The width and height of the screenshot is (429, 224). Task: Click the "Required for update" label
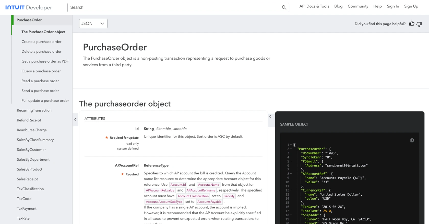[x=124, y=138]
